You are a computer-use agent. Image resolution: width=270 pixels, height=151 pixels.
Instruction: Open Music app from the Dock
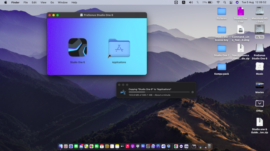pos(127,146)
